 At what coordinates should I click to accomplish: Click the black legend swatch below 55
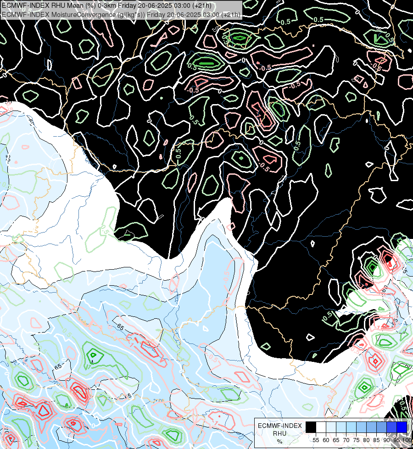coord(311,427)
